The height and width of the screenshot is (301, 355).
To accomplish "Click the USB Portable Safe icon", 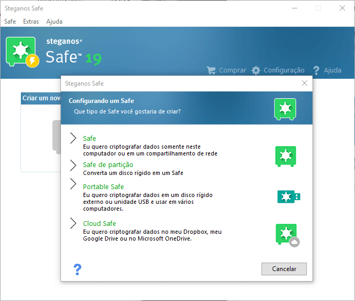I will tap(289, 196).
